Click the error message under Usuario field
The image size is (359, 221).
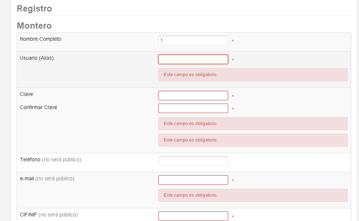(253, 74)
